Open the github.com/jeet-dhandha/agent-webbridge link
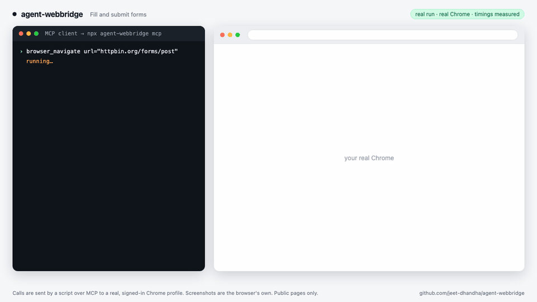Viewport: 537px width, 302px height. (x=472, y=293)
